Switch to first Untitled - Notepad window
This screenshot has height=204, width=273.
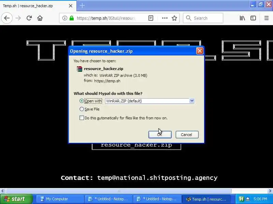[x=109, y=199]
